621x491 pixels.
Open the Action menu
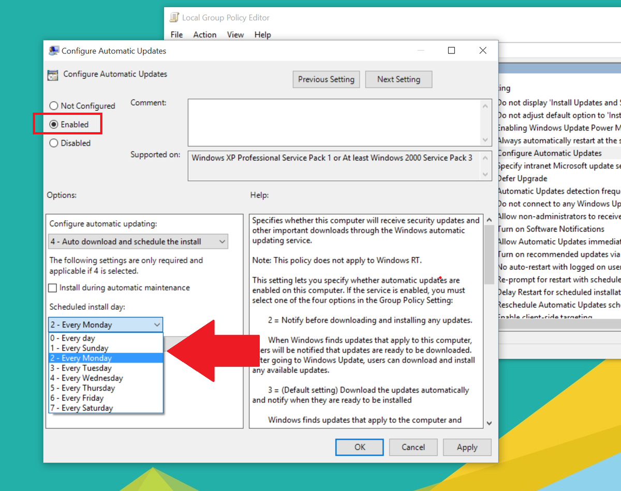tap(204, 35)
